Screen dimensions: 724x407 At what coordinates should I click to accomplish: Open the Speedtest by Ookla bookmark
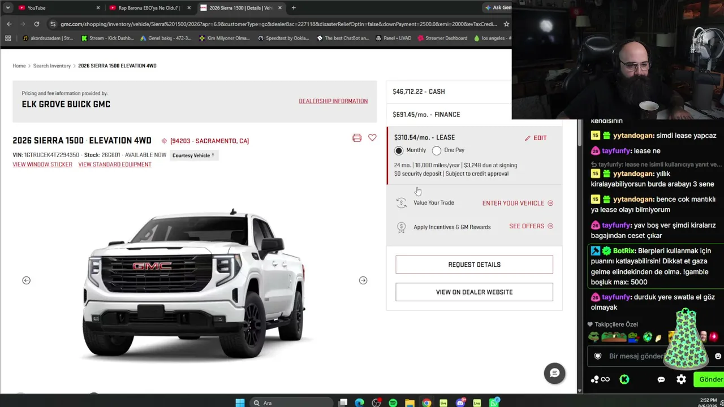pos(283,38)
